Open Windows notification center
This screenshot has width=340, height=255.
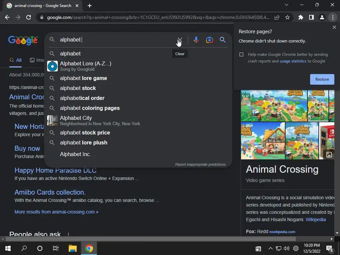click(330, 249)
